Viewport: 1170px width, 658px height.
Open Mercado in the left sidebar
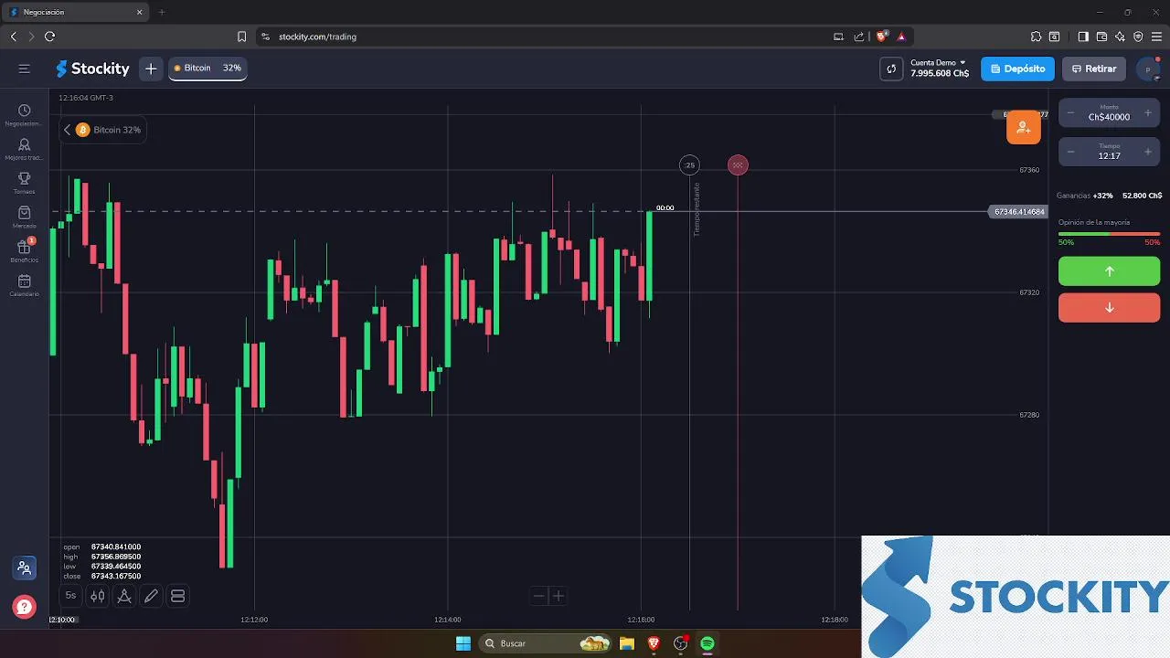tap(25, 218)
